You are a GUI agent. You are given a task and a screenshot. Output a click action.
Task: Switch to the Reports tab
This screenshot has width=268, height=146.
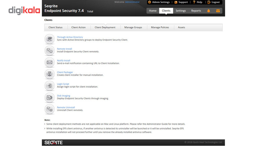[196, 11]
